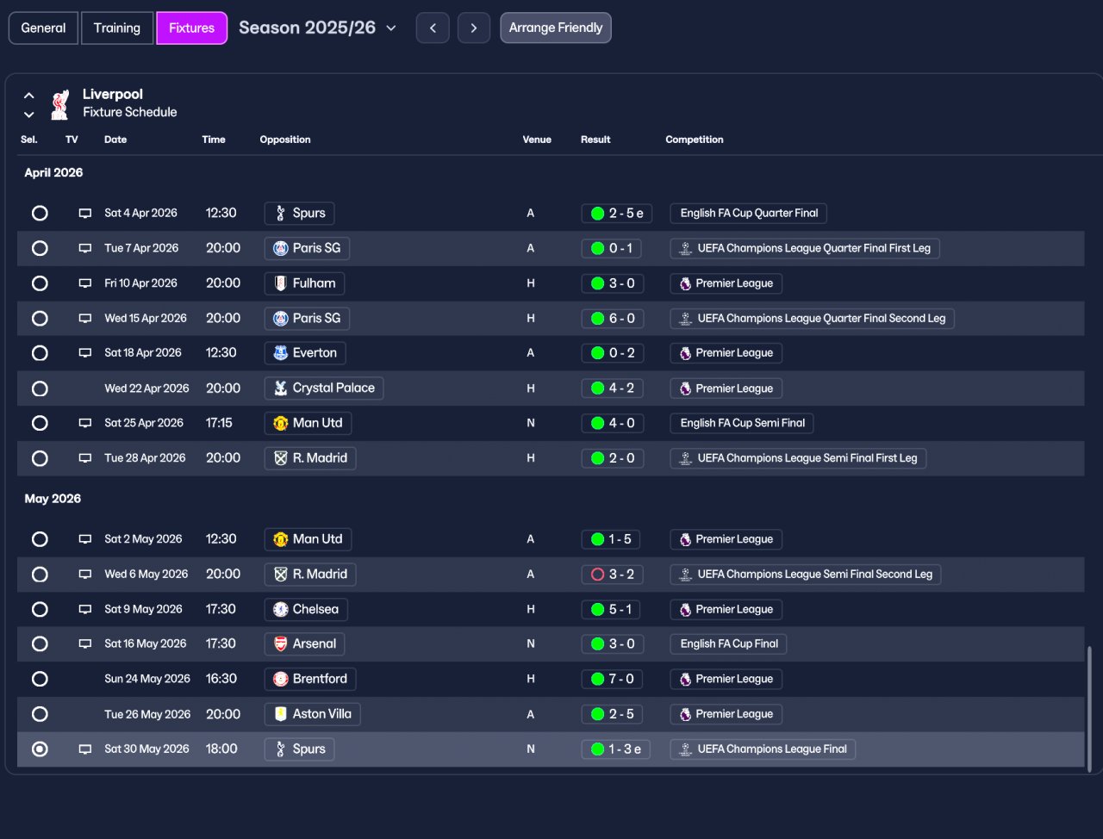The width and height of the screenshot is (1103, 839).
Task: Select the radio button for Aston Villa fixture
Action: pyautogui.click(x=40, y=714)
